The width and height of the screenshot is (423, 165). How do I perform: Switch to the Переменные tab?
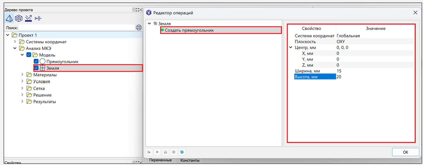(160, 160)
